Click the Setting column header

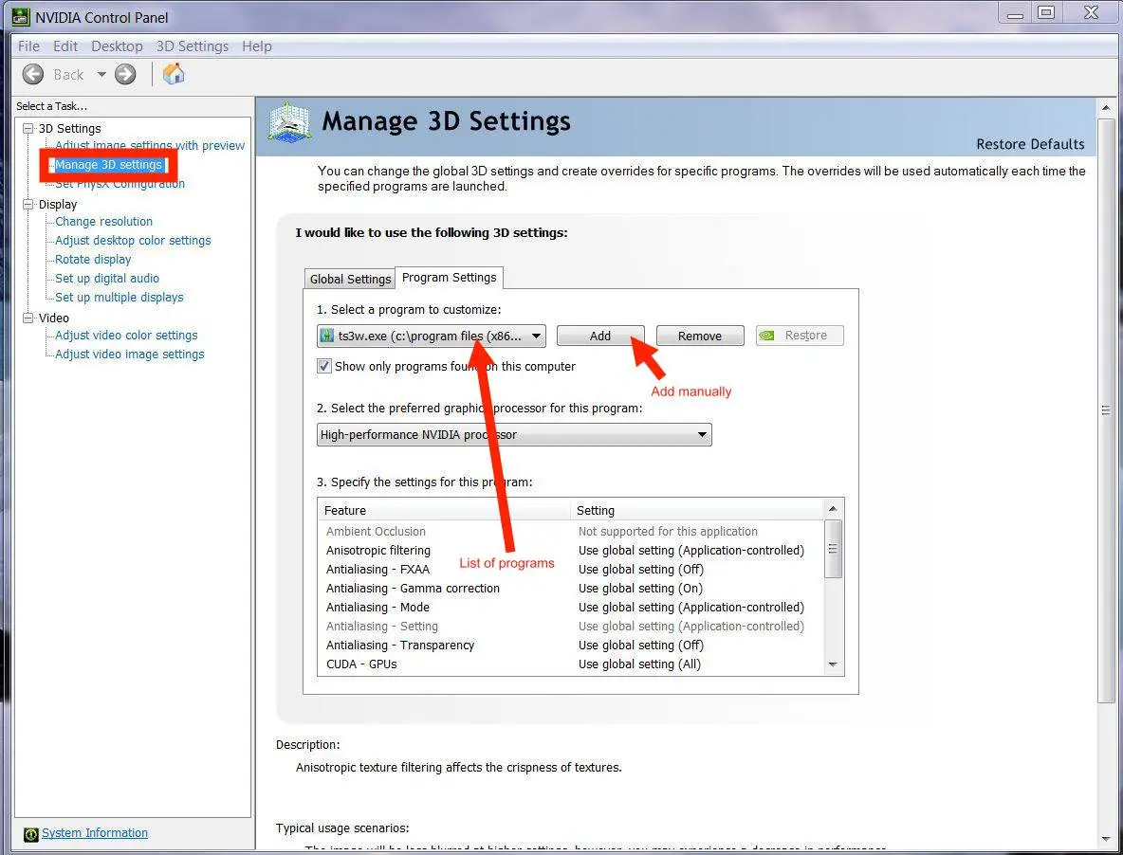697,510
